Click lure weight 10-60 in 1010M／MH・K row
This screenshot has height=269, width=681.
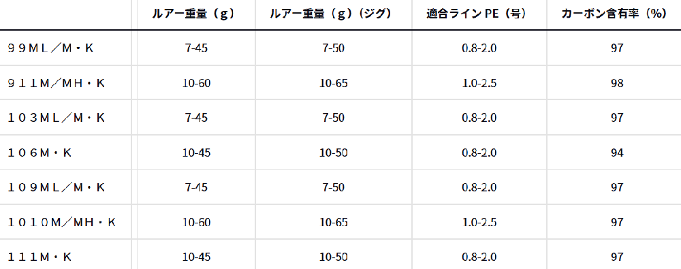pos(196,223)
